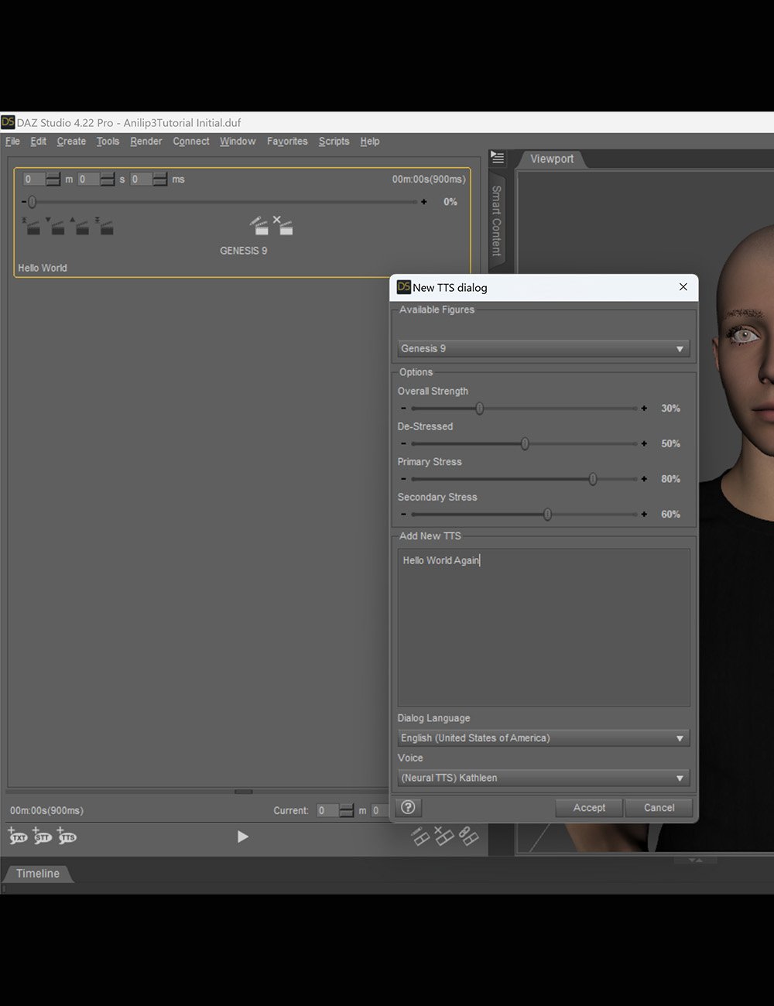This screenshot has height=1006, width=774.
Task: Switch to the Timeline tab
Action: [x=39, y=873]
